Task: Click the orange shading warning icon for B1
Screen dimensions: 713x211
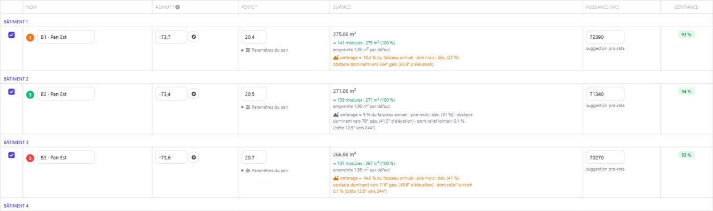Action: coord(336,57)
